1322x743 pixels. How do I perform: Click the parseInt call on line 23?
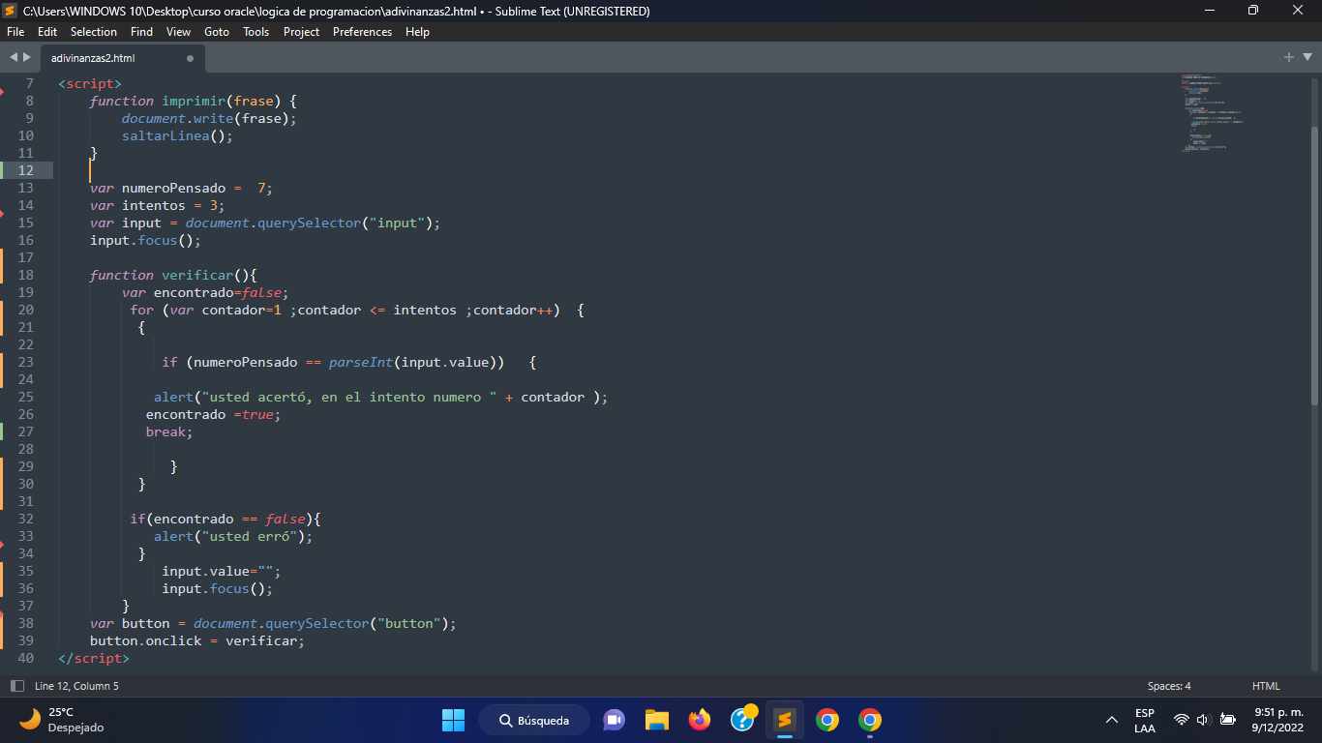(x=360, y=362)
